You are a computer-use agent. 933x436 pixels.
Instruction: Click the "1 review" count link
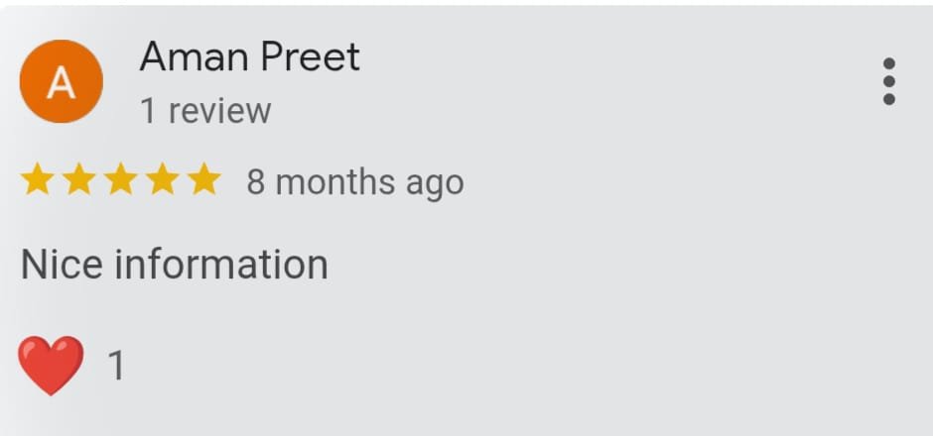(204, 111)
